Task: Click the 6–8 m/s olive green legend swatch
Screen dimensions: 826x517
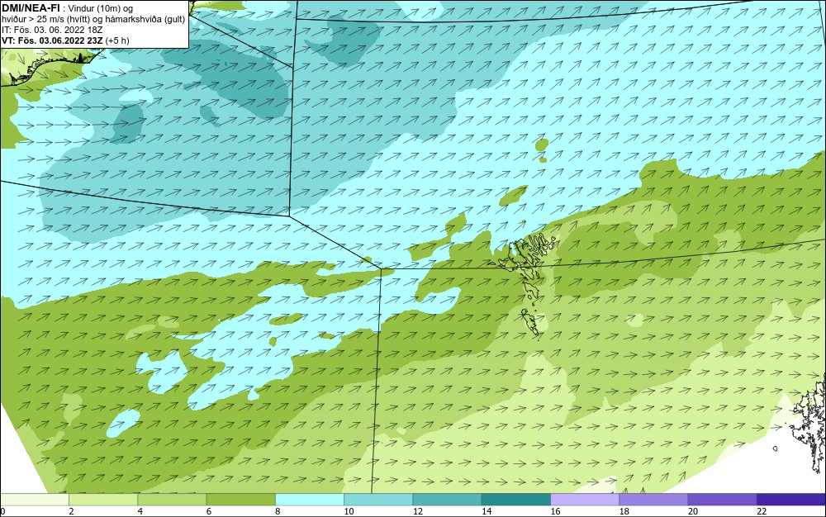Action: click(x=240, y=499)
